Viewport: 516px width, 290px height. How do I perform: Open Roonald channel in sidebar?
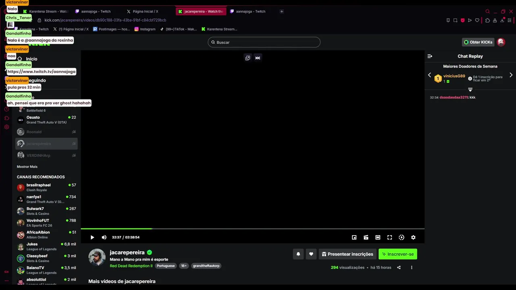tap(46, 132)
